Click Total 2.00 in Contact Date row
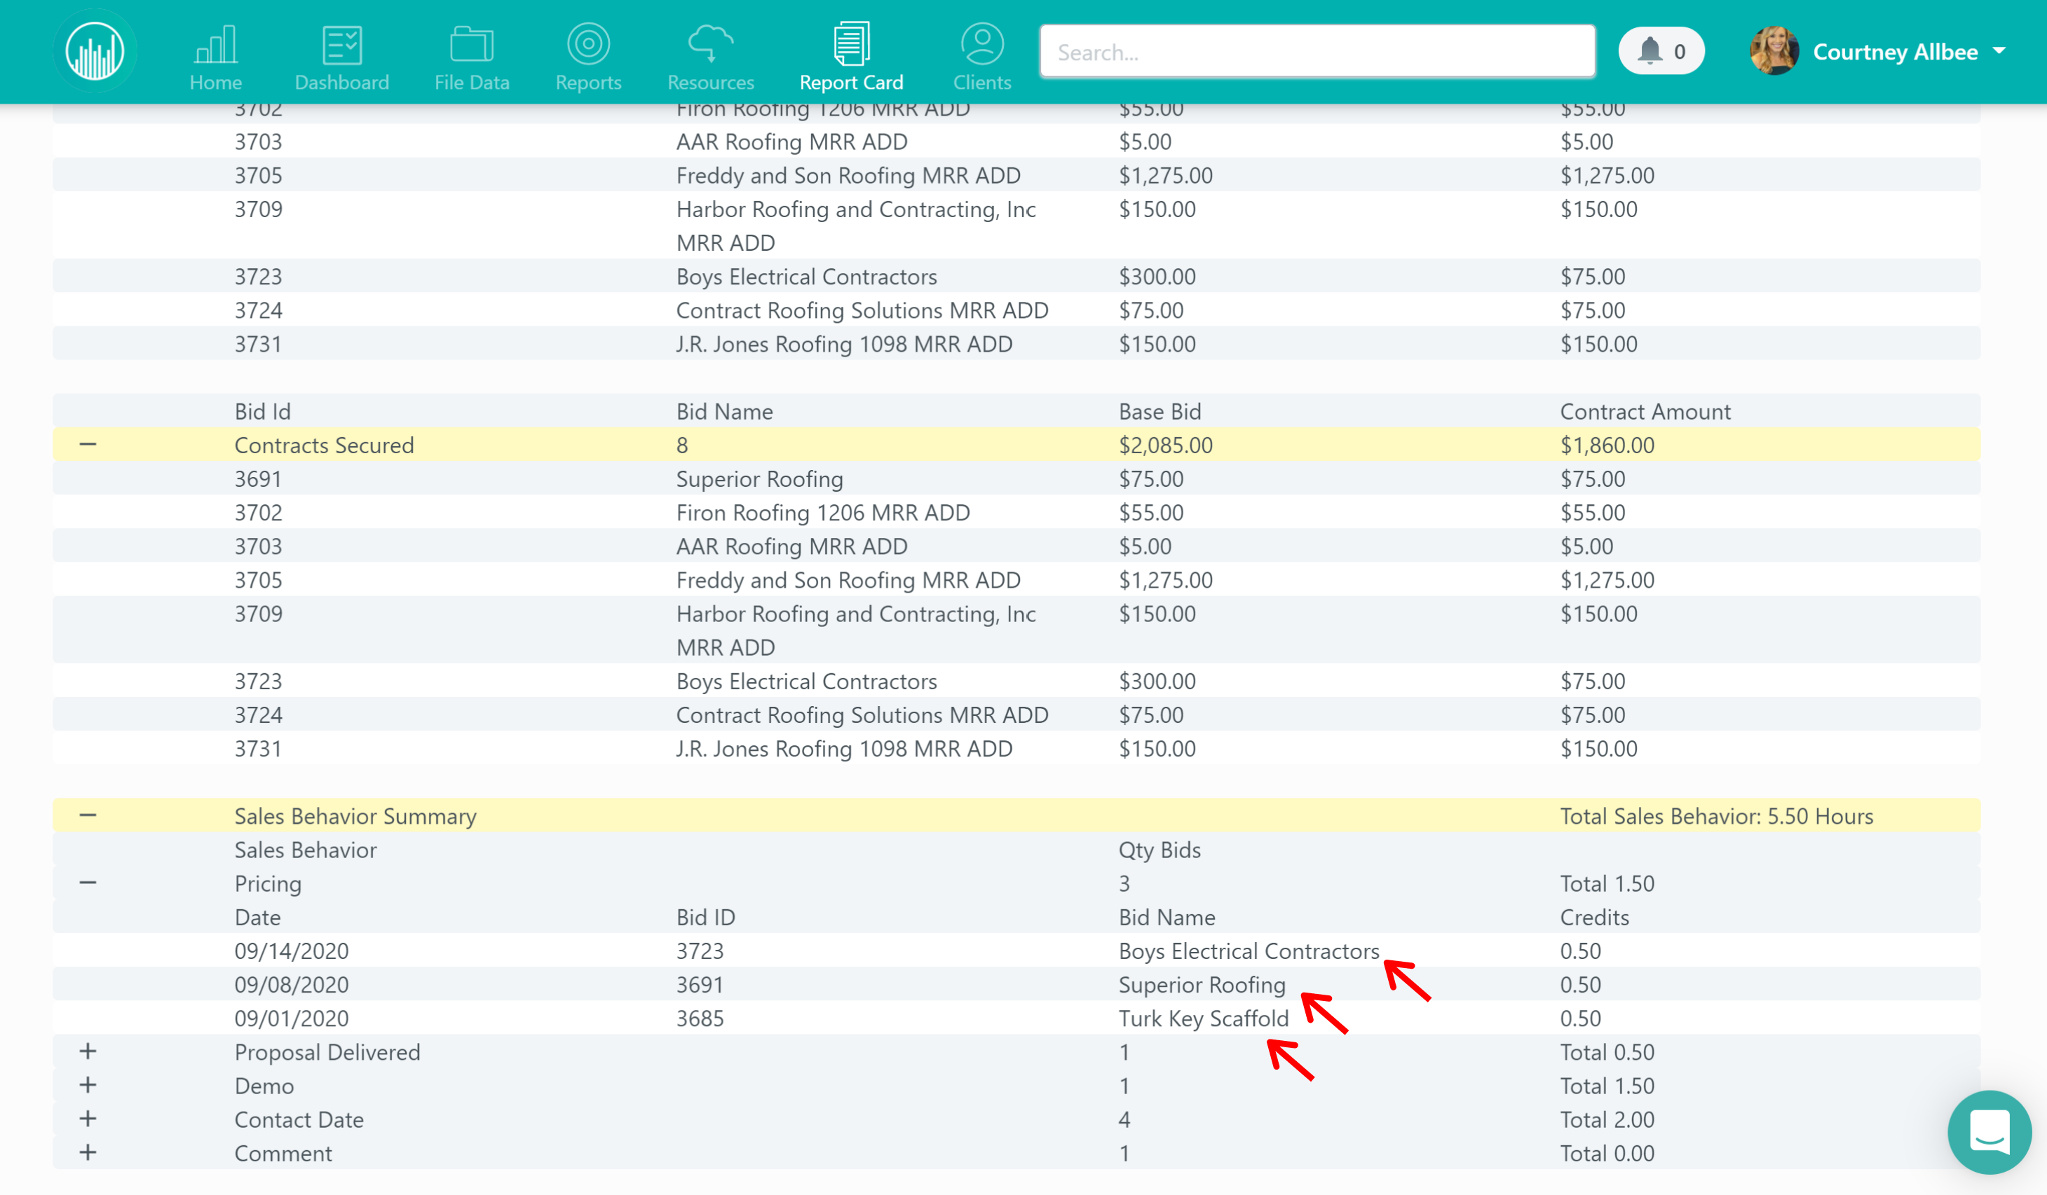This screenshot has width=2047, height=1195. (x=1607, y=1120)
